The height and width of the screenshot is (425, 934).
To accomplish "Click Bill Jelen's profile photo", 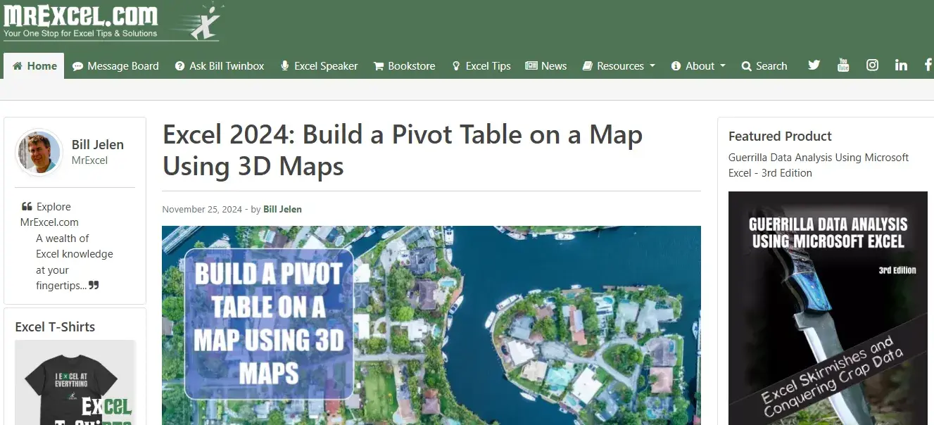I will click(x=39, y=152).
